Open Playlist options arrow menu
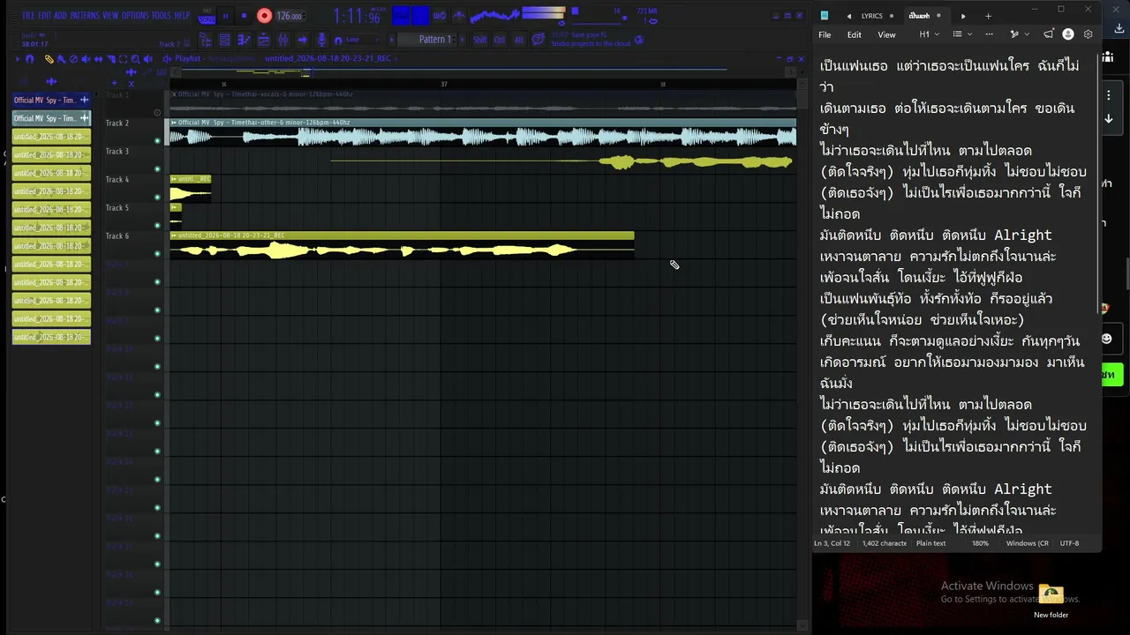This screenshot has height=635, width=1130. 17,59
